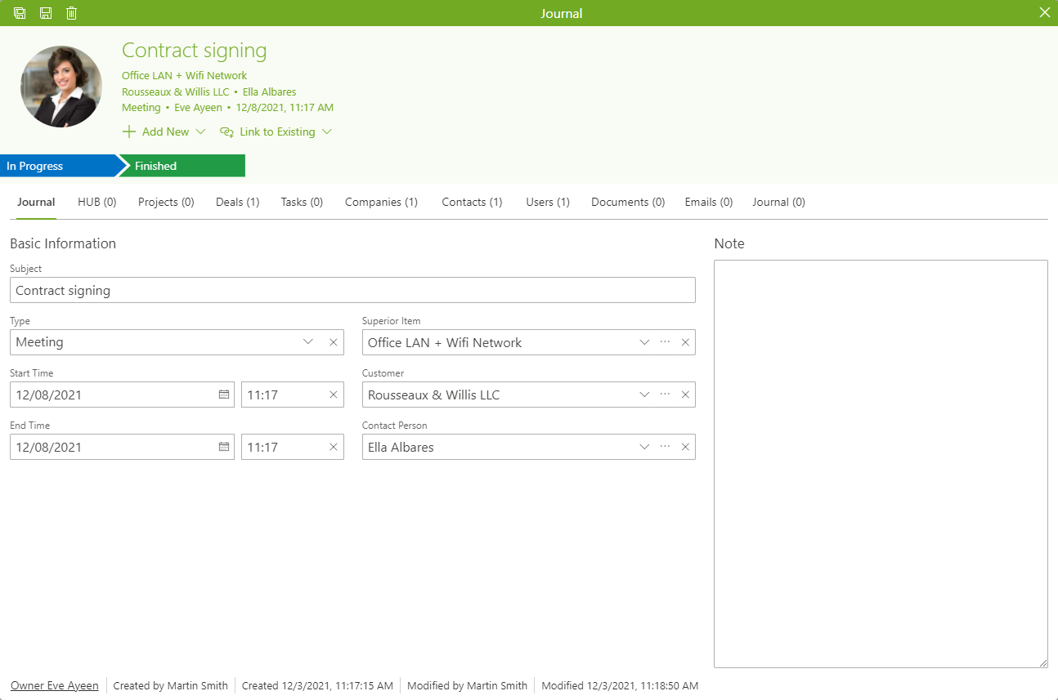Screen dimensions: 1058x700
Task: Click the Save and Close icon
Action: (20, 13)
